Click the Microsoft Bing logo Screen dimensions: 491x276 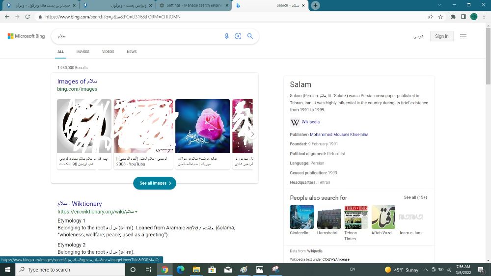pyautogui.click(x=27, y=36)
